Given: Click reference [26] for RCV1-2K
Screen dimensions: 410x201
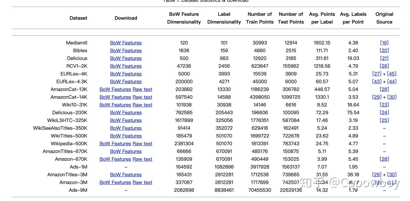Looking at the screenshot, I should (x=384, y=66).
